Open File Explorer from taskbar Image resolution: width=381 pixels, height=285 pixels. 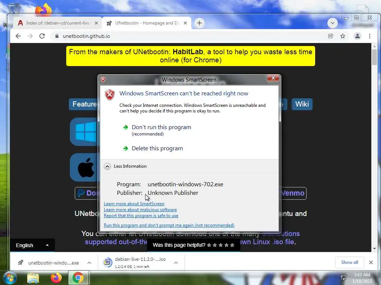pyautogui.click(x=33, y=278)
